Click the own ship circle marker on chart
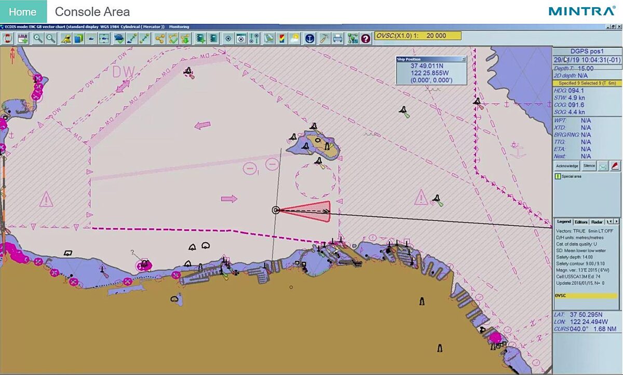Image resolution: width=623 pixels, height=375 pixels. coord(276,210)
